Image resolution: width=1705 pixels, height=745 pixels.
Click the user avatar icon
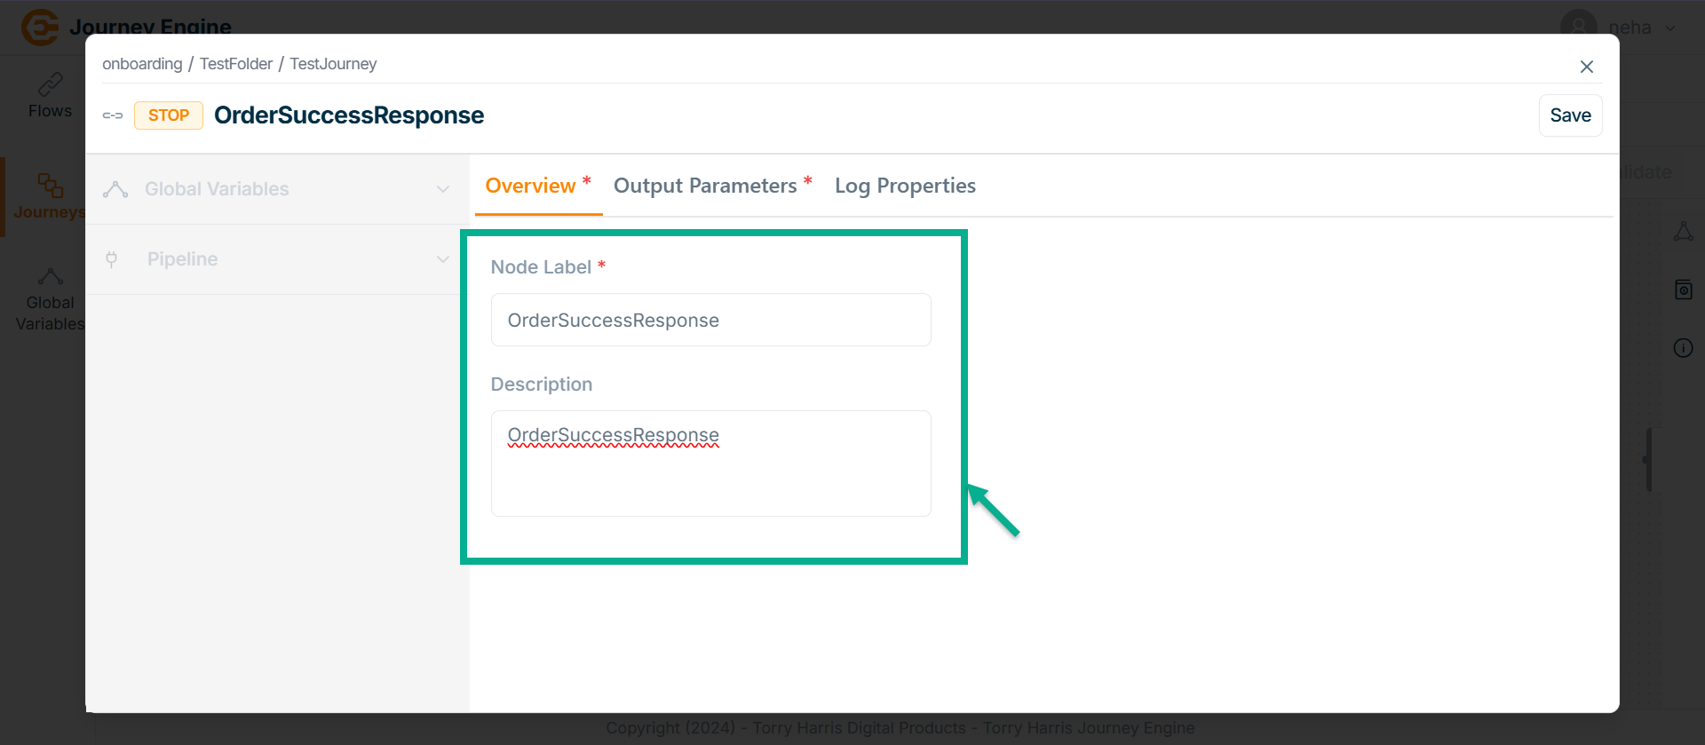pyautogui.click(x=1578, y=27)
